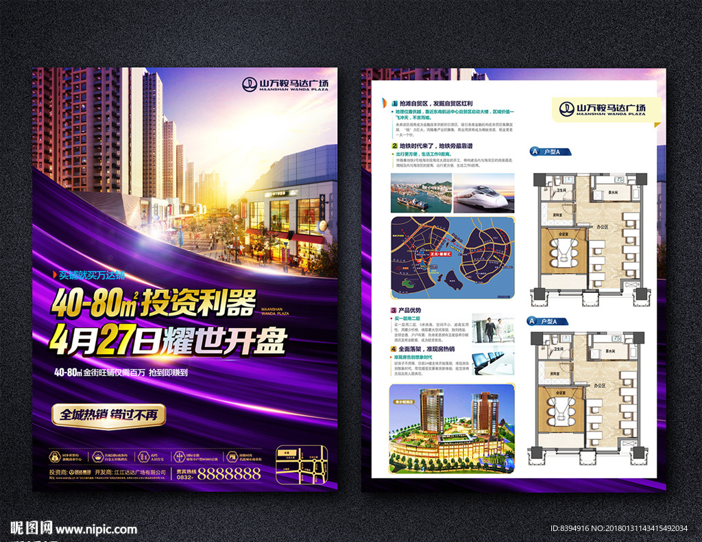Viewport: 702px width, 542px height.
Task: Click the line 40-80㎡金街旺铺仅需百万 抢到即赚到
Action: [x=121, y=373]
